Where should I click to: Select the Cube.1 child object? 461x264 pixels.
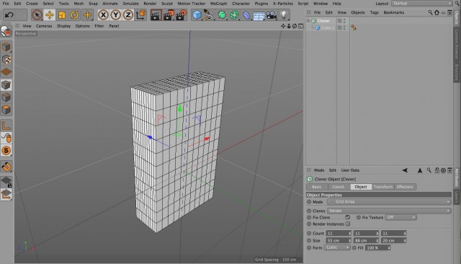tap(328, 27)
